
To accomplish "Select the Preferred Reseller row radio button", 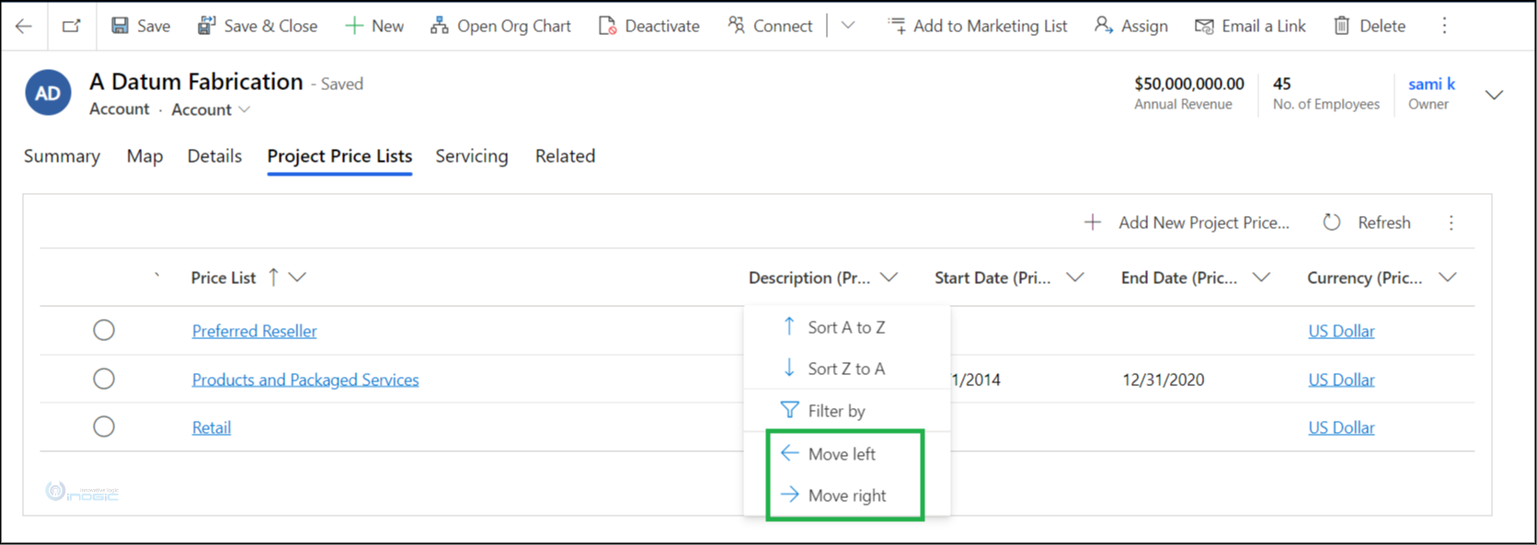I will 104,330.
